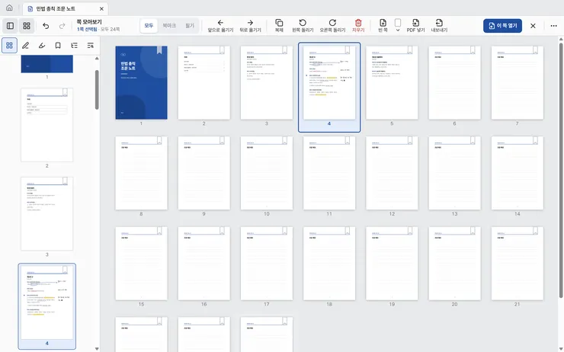Select page 18 thumbnail in grid
The width and height of the screenshot is (564, 352).
click(x=329, y=263)
